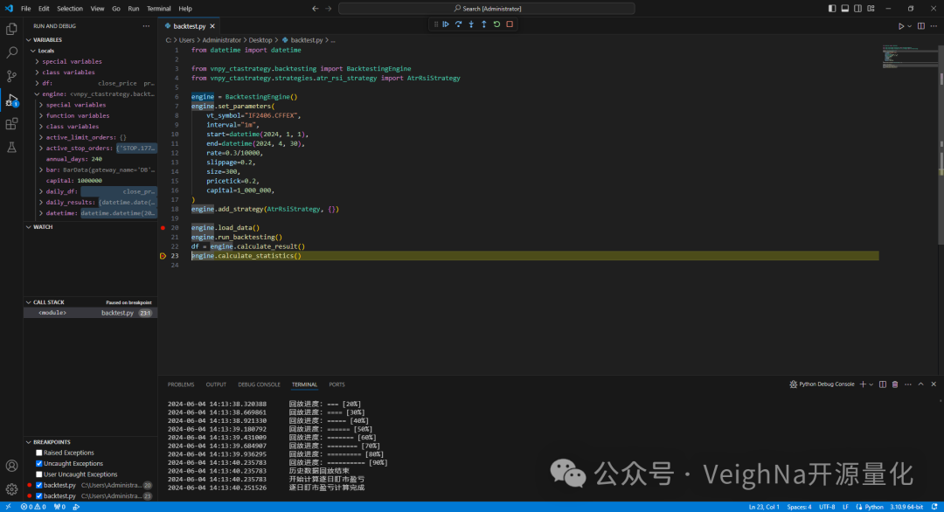Enable the Raised Exceptions breakpoint checkbox
This screenshot has width=944, height=512.
point(39,453)
